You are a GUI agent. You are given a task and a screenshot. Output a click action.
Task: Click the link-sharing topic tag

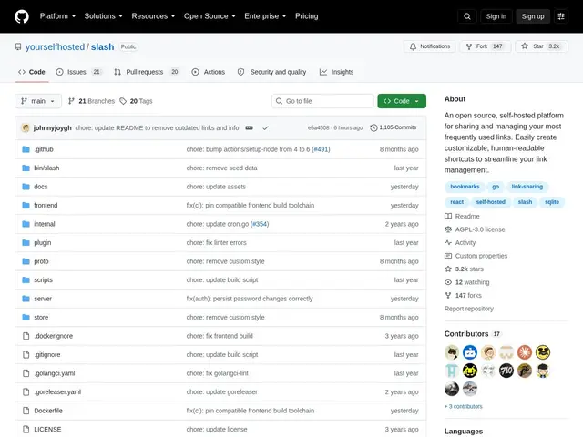tap(527, 187)
